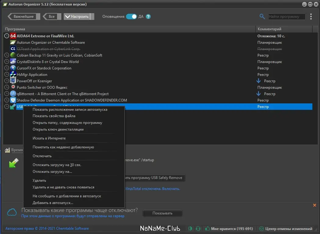Image resolution: width=320 pixels, height=234 pixels.
Task: Click the Время tab with chart icon
Action: [x=14, y=150]
